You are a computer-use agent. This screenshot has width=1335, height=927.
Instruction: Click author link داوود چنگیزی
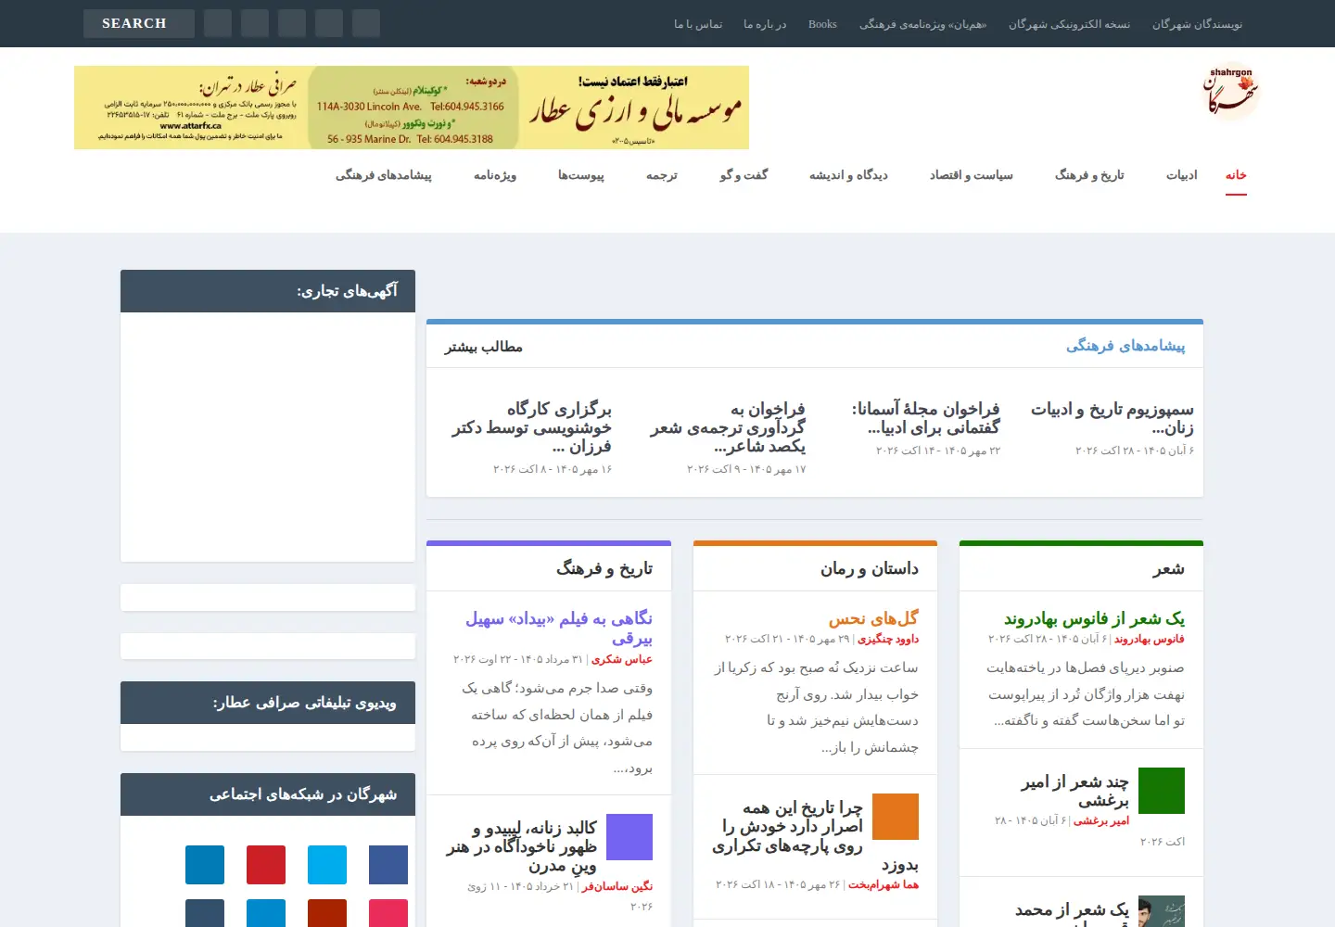888,640
